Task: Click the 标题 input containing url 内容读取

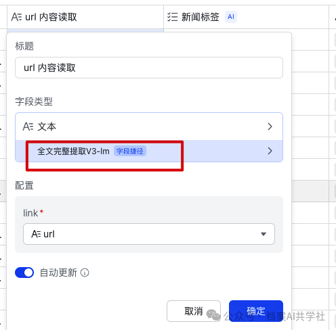Action: pyautogui.click(x=149, y=68)
